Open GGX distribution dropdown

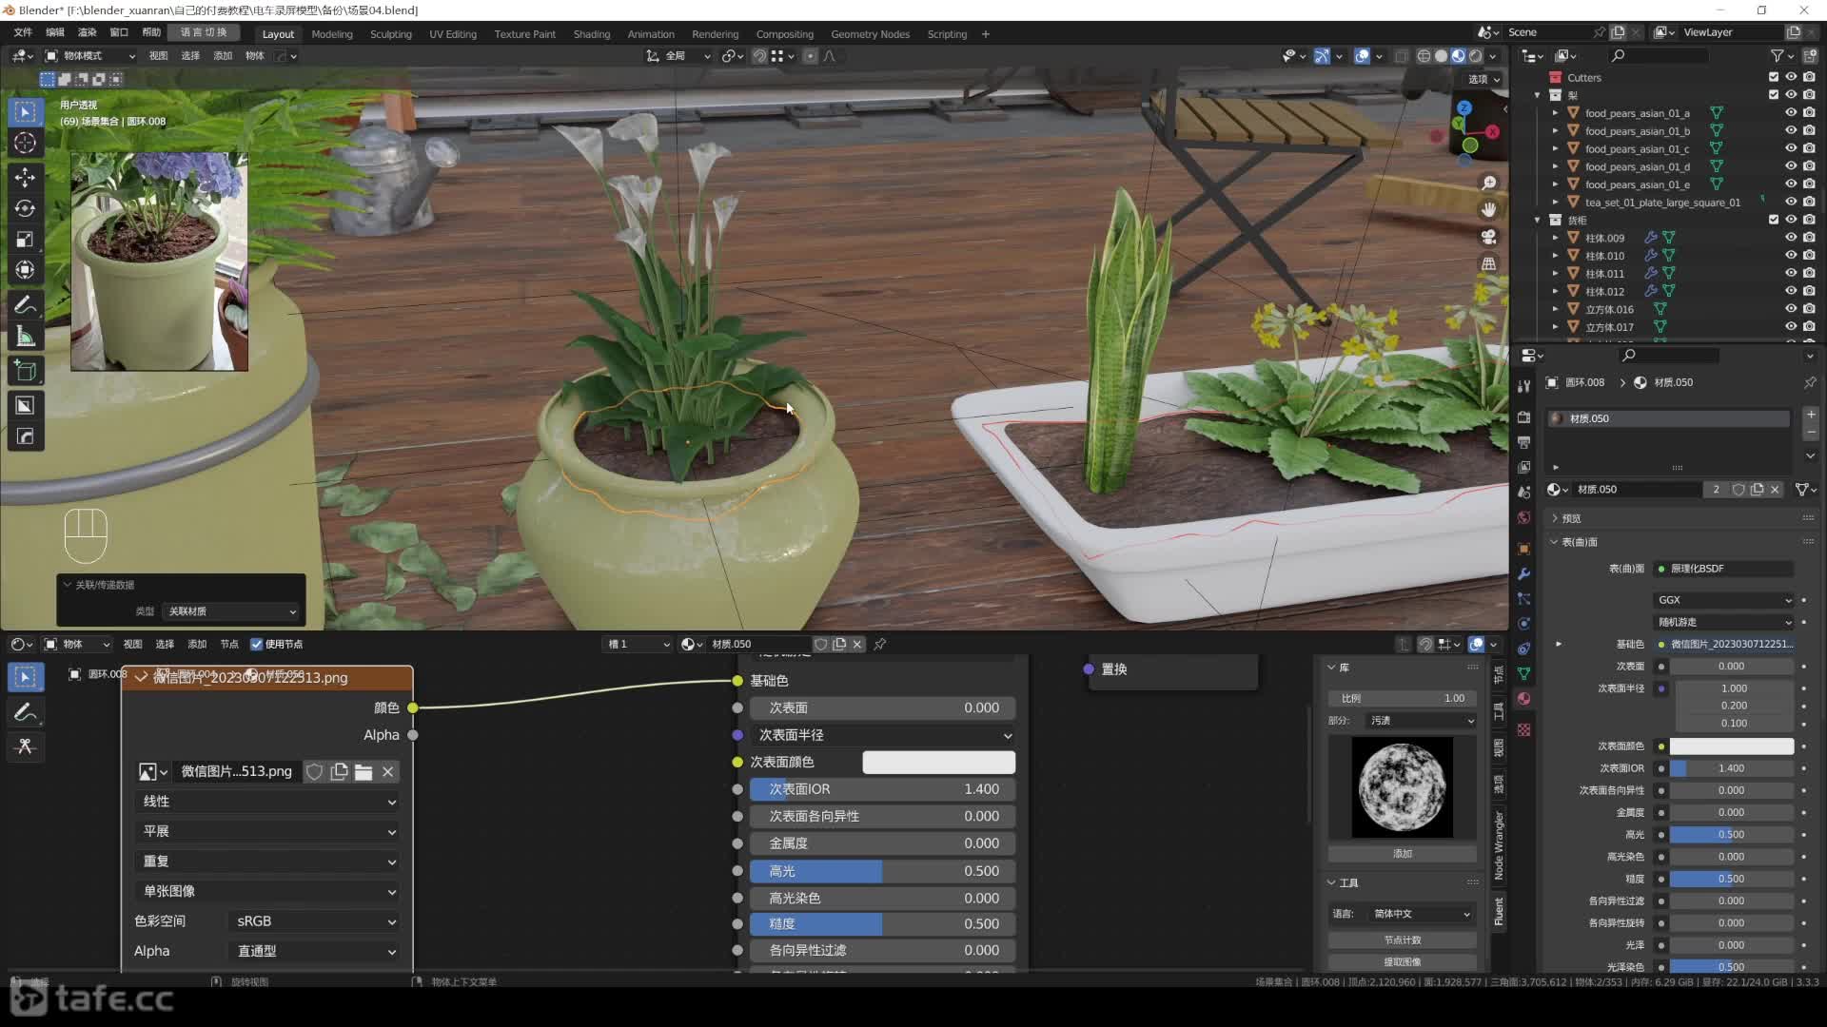[x=1725, y=600]
